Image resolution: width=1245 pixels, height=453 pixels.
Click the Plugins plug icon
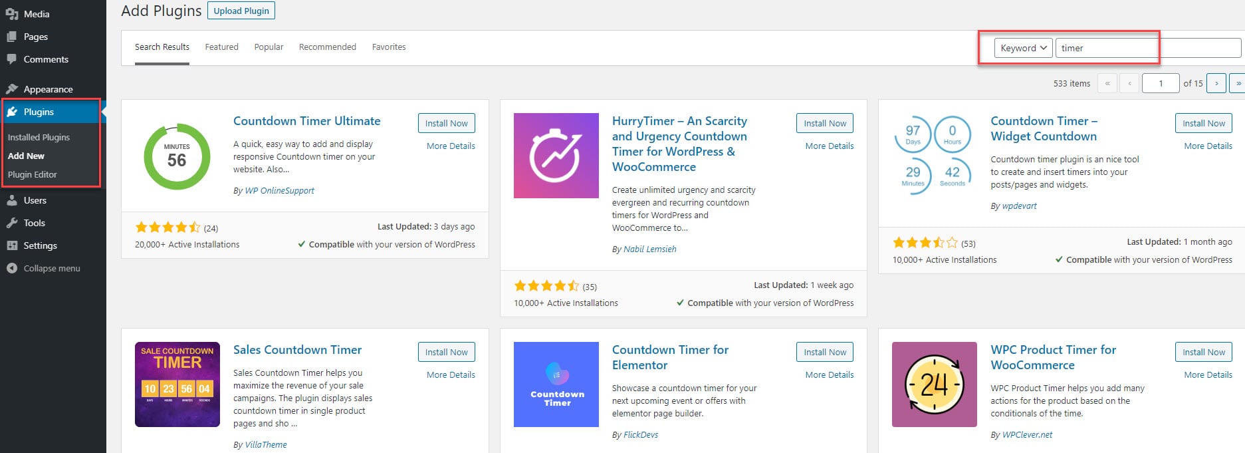click(11, 112)
